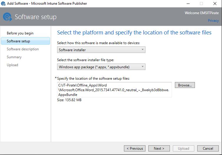Click the Software setup header logo icon
The width and height of the screenshot is (222, 155).
pyautogui.click(x=7, y=17)
